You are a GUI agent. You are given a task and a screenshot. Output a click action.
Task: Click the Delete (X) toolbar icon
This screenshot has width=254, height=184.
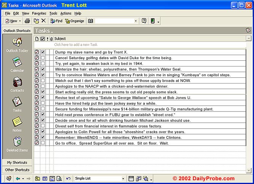pyautogui.click(x=43, y=21)
